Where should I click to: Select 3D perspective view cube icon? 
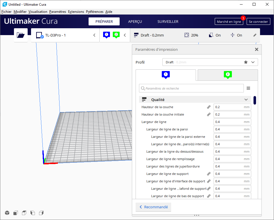coord(7,213)
